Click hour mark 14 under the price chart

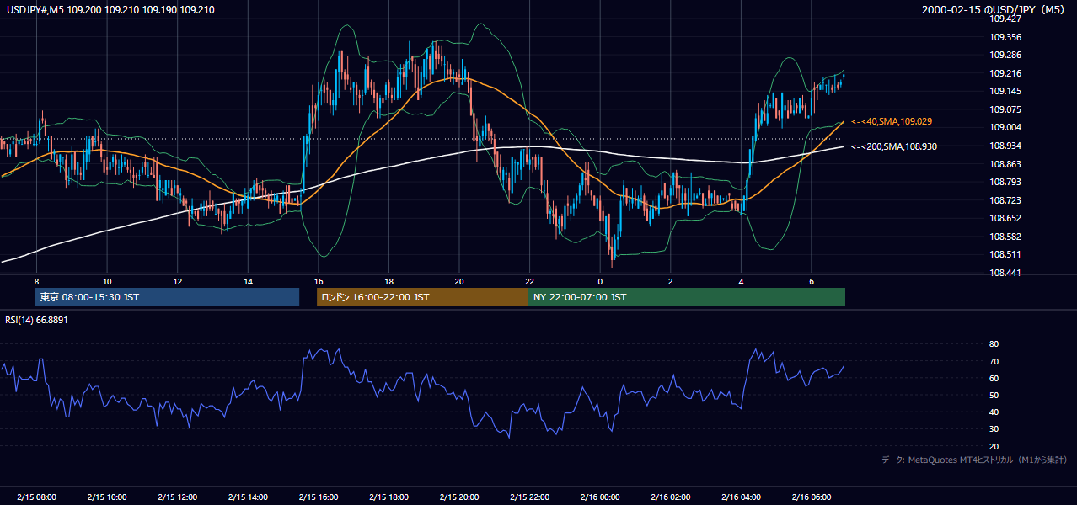248,280
